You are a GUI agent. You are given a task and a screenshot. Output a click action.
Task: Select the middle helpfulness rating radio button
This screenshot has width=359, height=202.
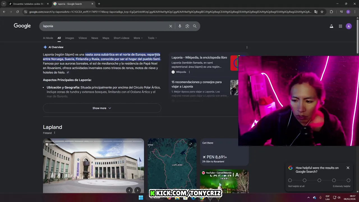pos(319,180)
